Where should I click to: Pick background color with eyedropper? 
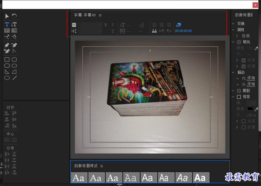pyautogui.click(x=256, y=109)
